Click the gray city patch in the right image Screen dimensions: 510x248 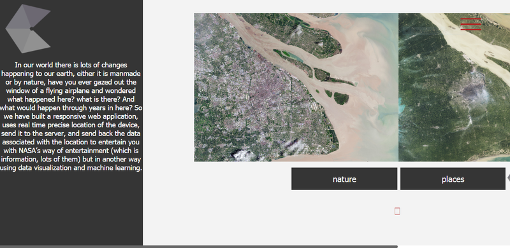pos(472,92)
